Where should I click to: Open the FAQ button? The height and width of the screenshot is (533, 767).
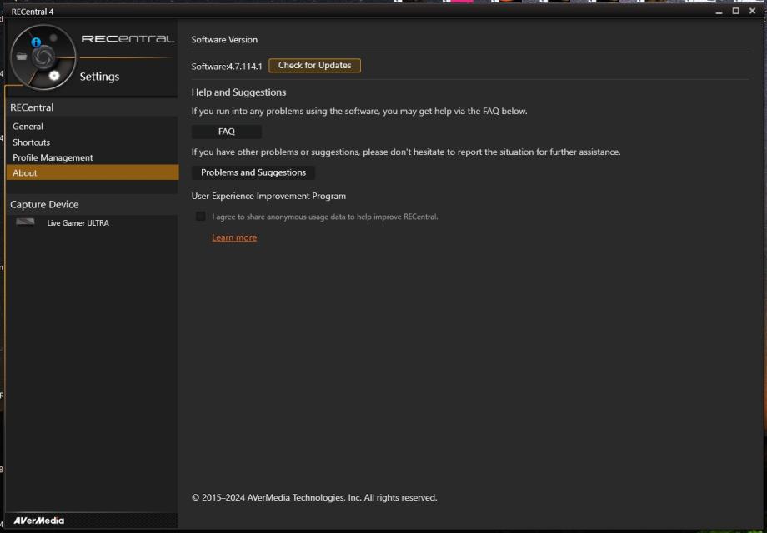pos(227,132)
